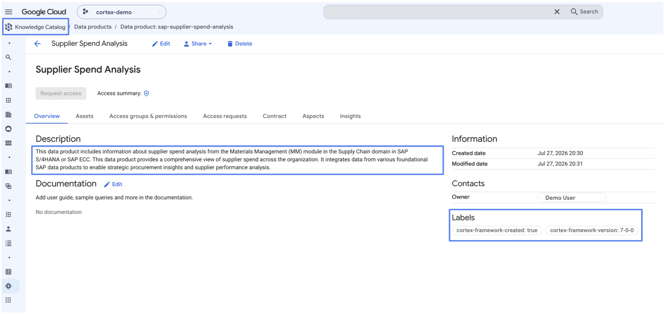The image size is (664, 314).
Task: Open the cloud circle sidebar icon
Action: pyautogui.click(x=9, y=129)
